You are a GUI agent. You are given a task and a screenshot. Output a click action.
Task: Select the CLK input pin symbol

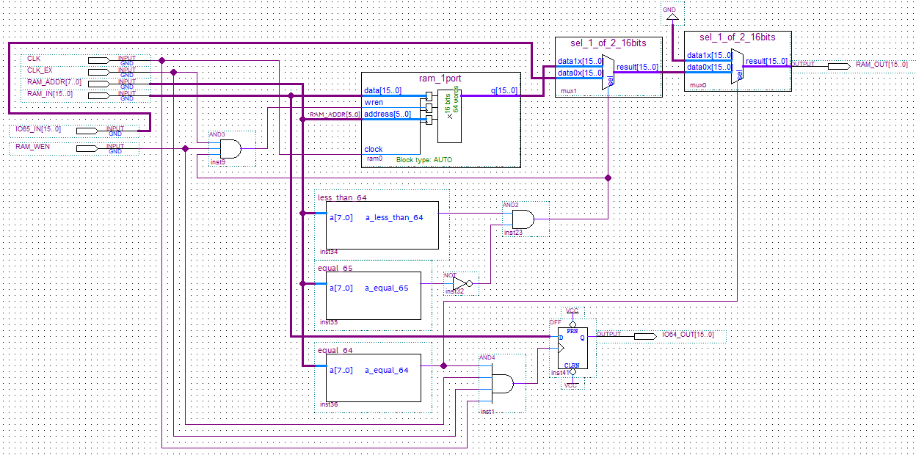[x=98, y=60]
